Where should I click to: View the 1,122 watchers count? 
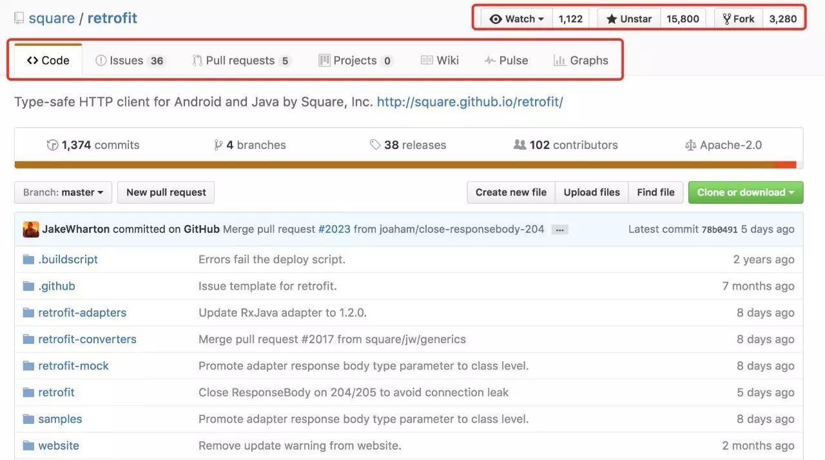570,19
